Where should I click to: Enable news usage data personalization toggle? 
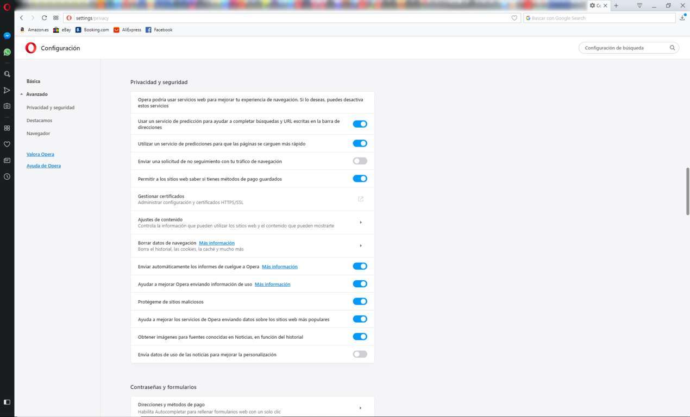[360, 354]
